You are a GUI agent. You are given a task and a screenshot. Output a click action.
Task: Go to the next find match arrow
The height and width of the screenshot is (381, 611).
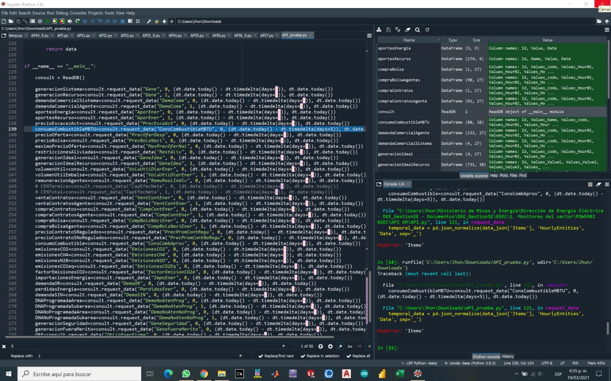(x=330, y=346)
